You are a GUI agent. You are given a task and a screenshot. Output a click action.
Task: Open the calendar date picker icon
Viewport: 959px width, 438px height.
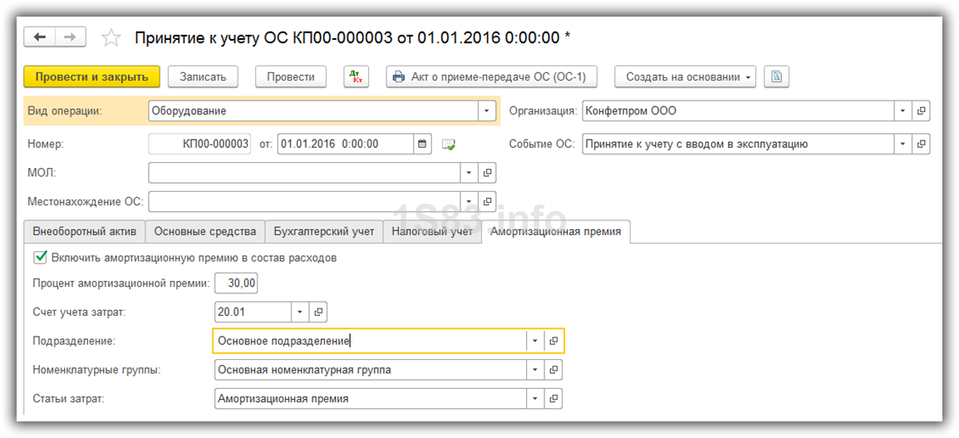click(423, 144)
